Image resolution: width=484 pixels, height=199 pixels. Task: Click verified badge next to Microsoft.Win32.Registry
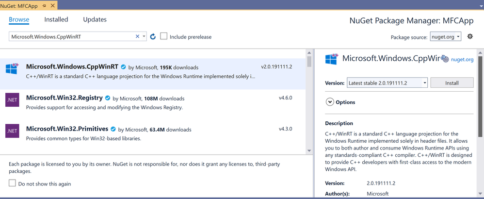(107, 98)
